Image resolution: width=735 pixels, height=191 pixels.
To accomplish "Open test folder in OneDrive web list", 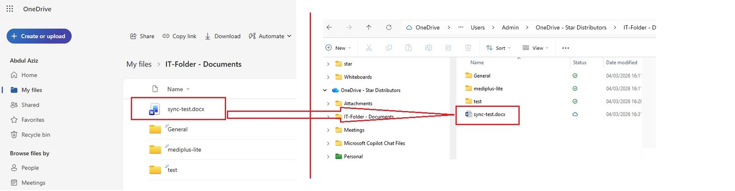I will (172, 170).
